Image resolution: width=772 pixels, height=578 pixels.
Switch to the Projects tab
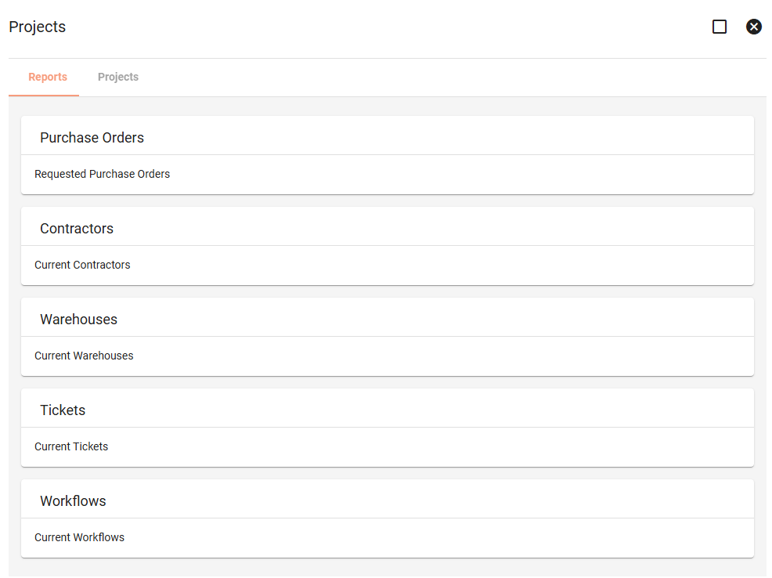tap(118, 78)
